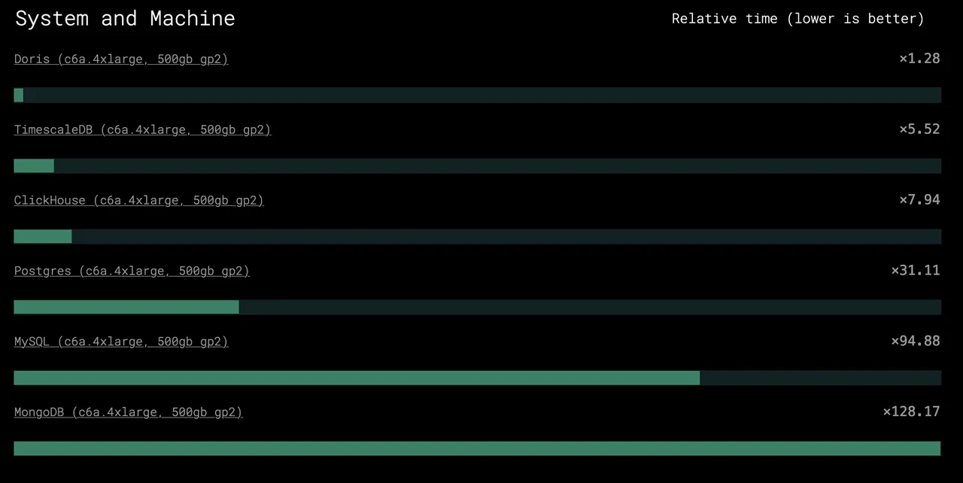The image size is (963, 483).
Task: Open the ClickHouse (c6a.4xlarge, 500gb gp2) link
Action: 139,201
